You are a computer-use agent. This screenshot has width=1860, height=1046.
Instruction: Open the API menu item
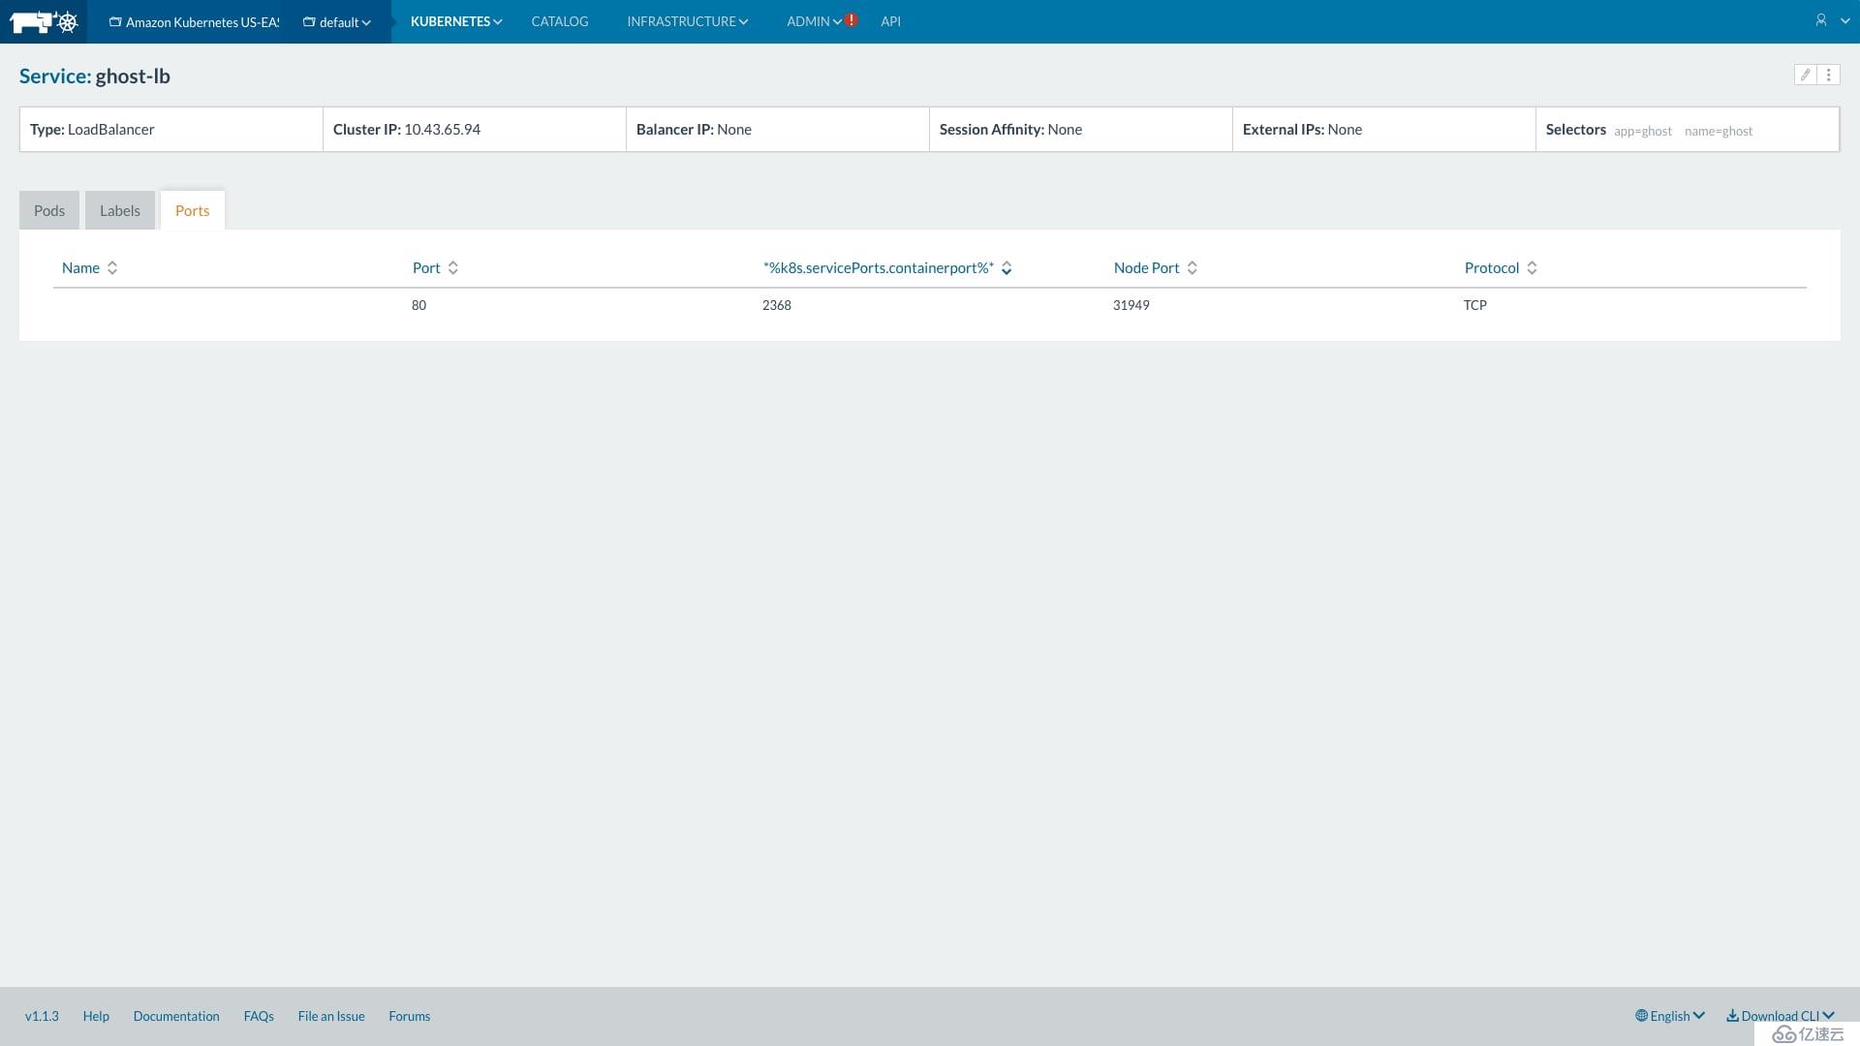890,21
